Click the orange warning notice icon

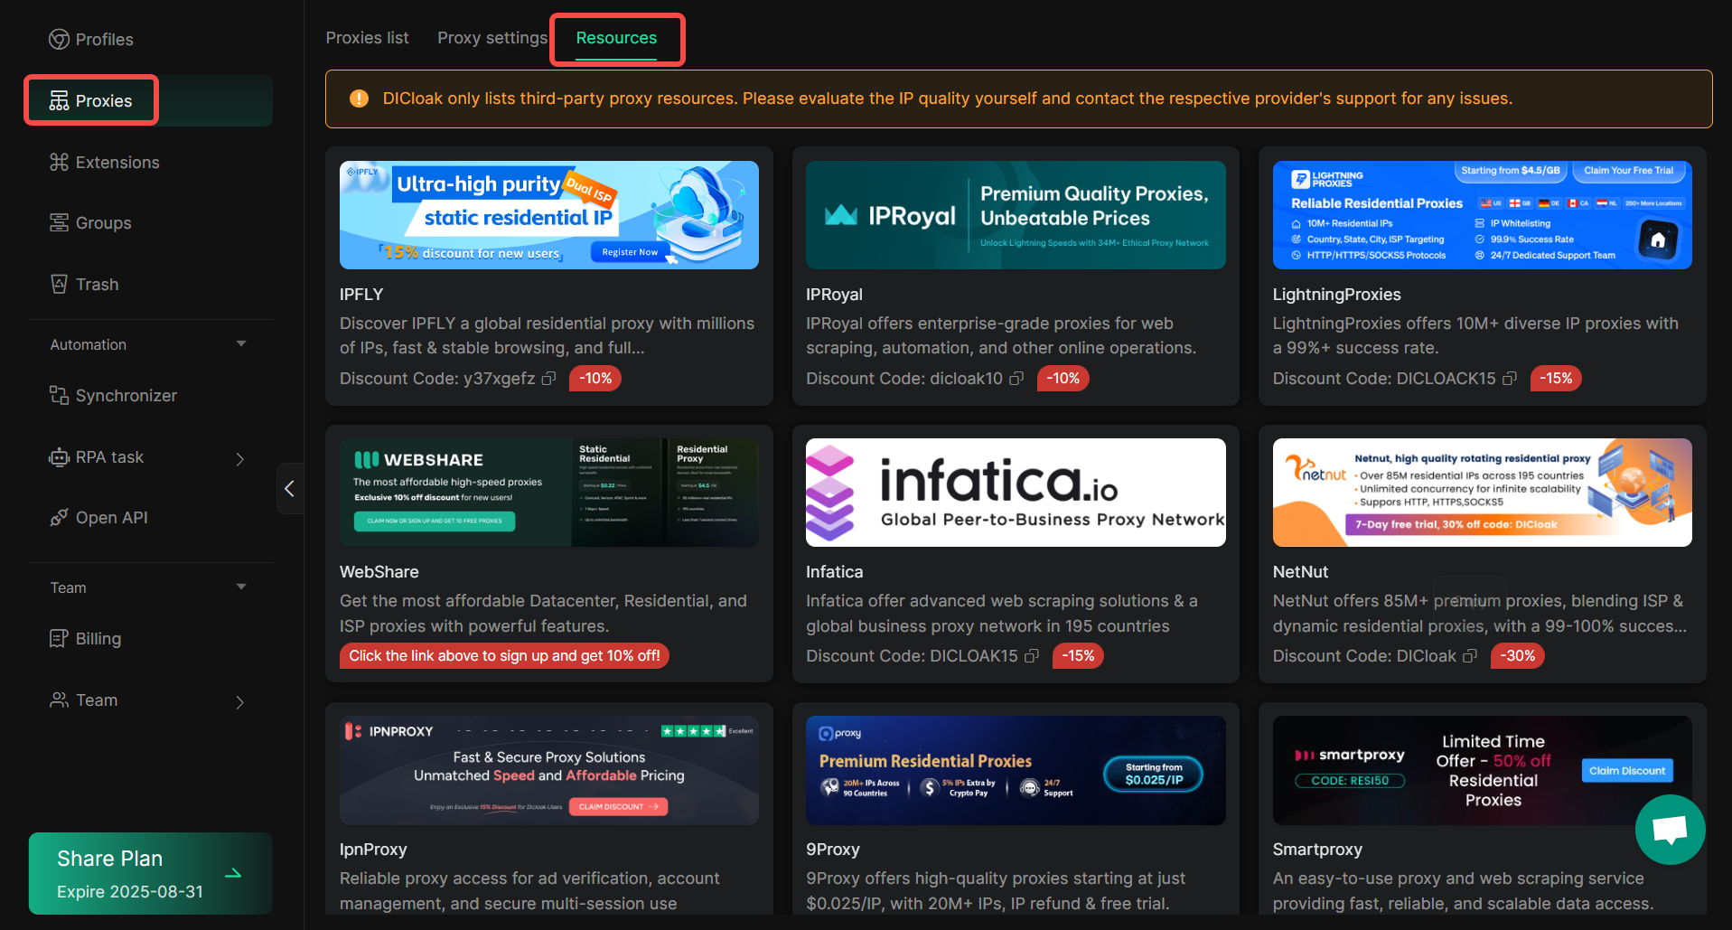tap(359, 99)
